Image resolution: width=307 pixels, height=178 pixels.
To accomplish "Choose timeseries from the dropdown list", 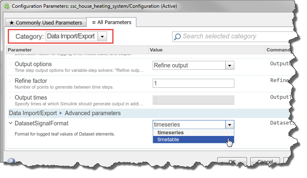I will (x=170, y=132).
